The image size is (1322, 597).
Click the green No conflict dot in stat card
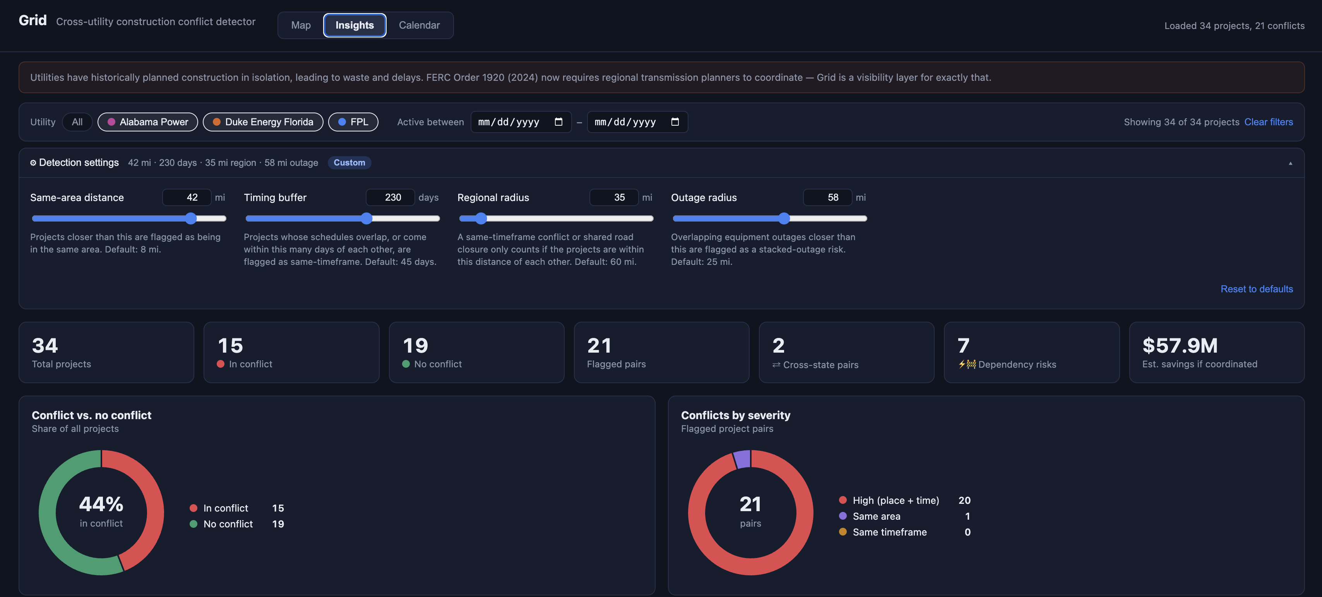pos(406,363)
